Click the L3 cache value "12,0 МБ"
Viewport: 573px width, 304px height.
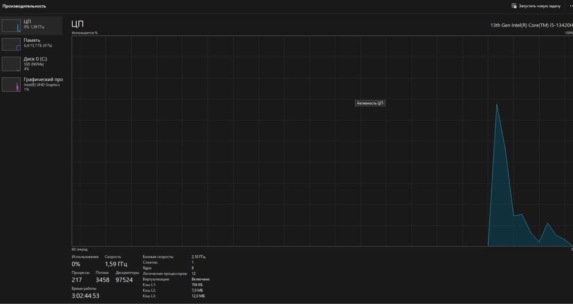[198, 296]
